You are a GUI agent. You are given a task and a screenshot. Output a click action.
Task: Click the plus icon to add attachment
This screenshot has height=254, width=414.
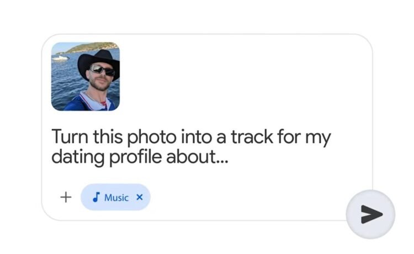(x=66, y=197)
